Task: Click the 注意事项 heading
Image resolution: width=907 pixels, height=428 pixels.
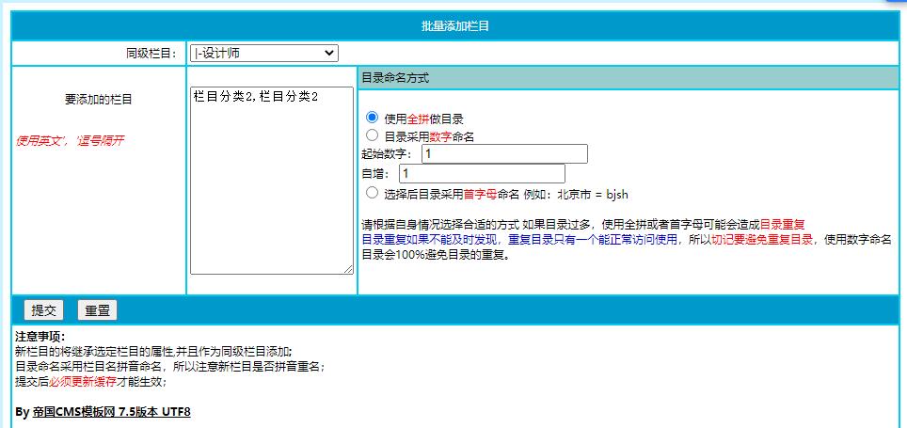Action: click(40, 336)
